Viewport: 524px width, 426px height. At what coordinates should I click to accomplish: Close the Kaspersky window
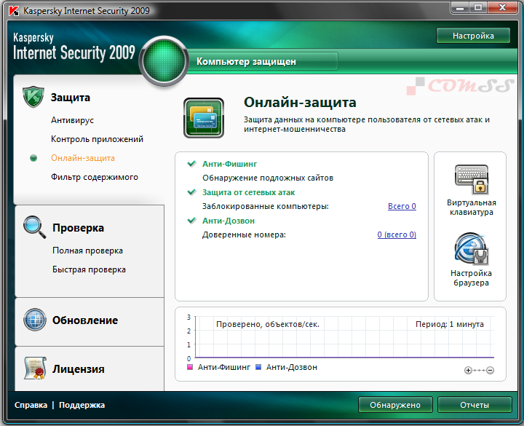(x=502, y=7)
